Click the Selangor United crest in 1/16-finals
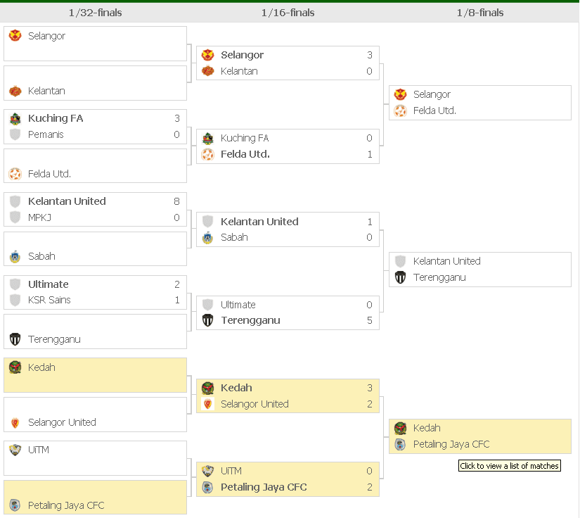Viewport: 580px width, 518px height. 207,404
